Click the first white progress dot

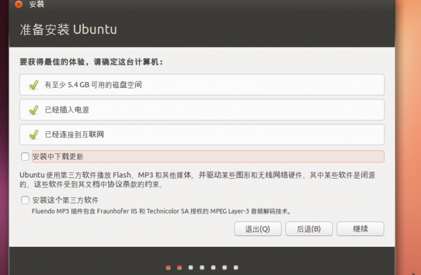[191, 268]
